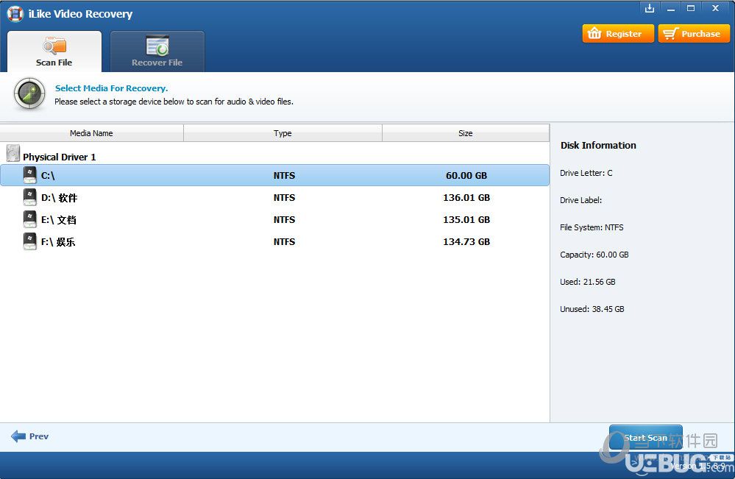Click the radar scan icon beside Select Media
Image resolution: width=735 pixels, height=479 pixels.
29,94
